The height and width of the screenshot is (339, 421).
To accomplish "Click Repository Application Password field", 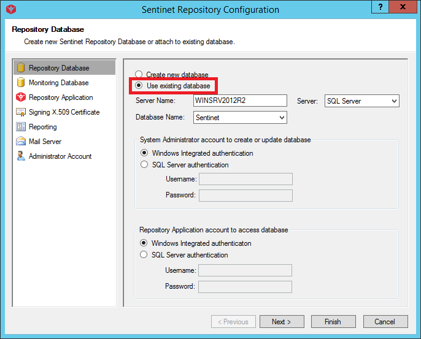I will [245, 287].
